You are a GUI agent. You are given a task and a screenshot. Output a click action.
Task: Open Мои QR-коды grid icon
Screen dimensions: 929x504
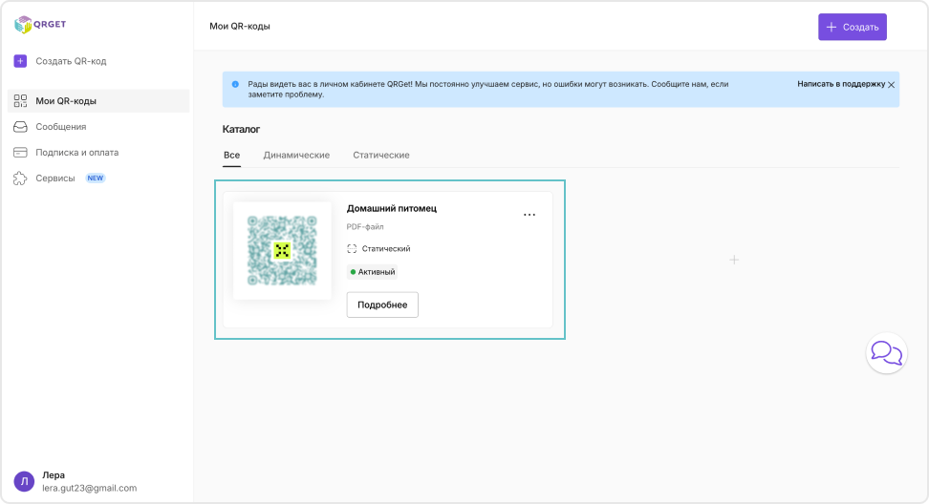pyautogui.click(x=20, y=101)
